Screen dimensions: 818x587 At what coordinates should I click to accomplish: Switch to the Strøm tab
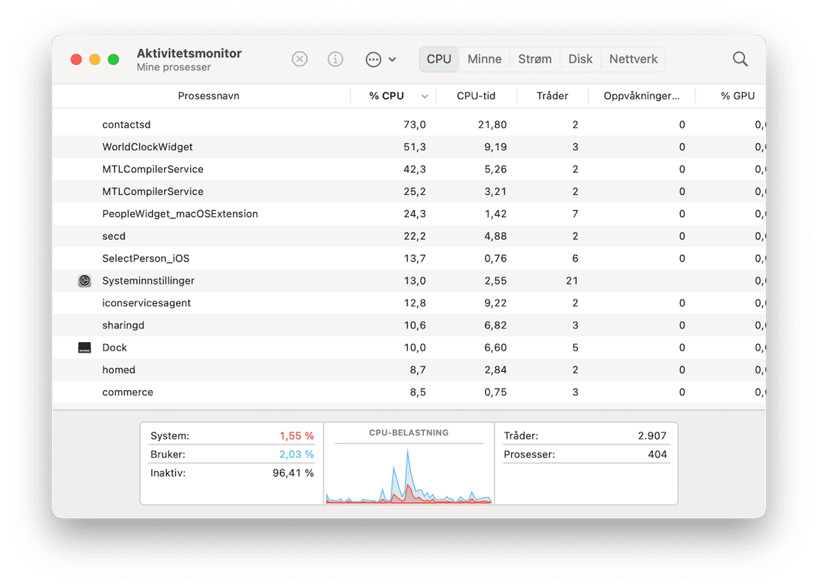point(535,59)
